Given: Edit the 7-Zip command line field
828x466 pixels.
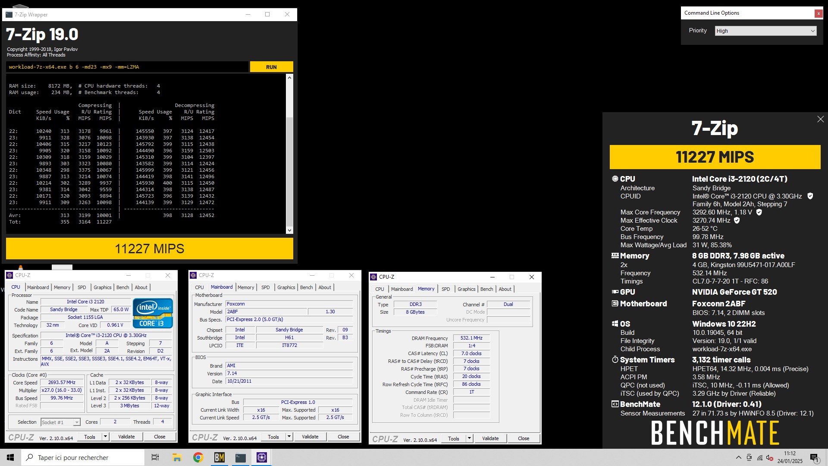Looking at the screenshot, I should coord(127,67).
